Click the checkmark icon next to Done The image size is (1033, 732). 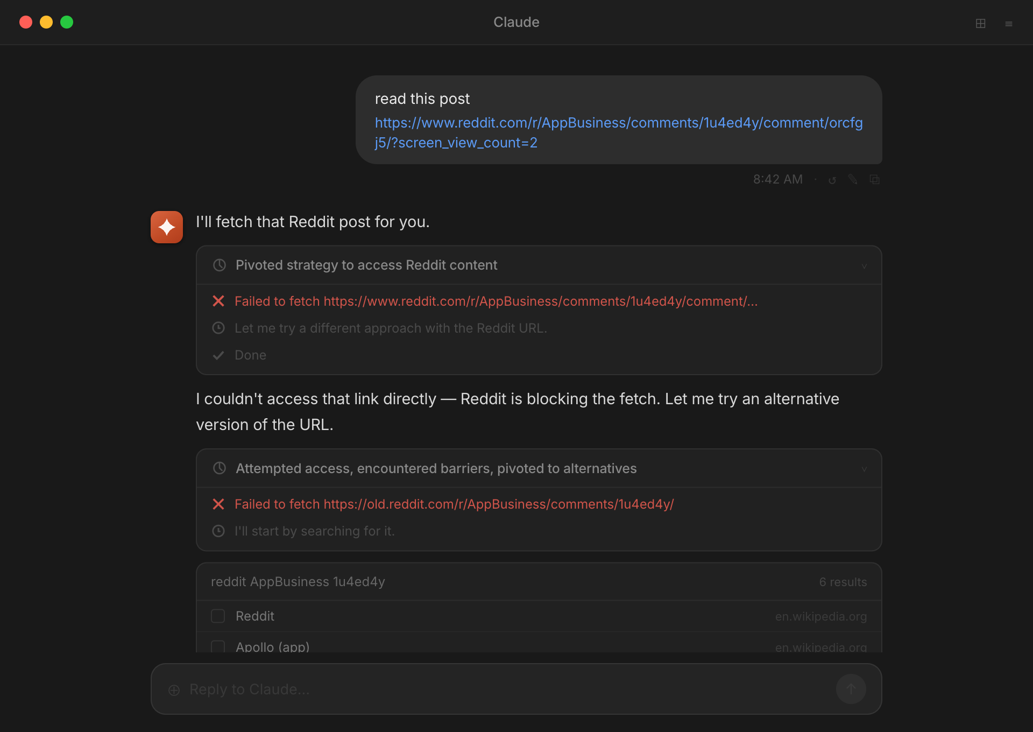pos(218,355)
